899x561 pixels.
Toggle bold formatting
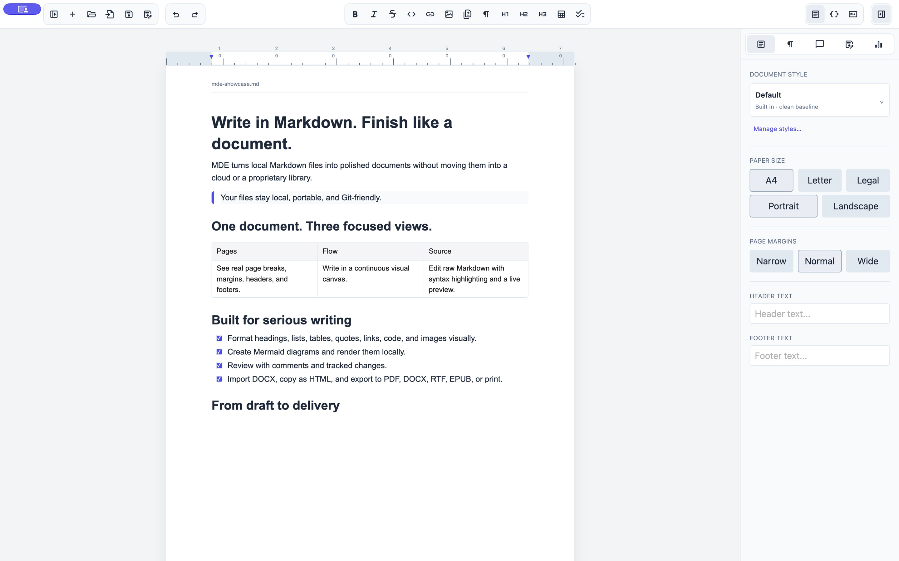(x=355, y=14)
